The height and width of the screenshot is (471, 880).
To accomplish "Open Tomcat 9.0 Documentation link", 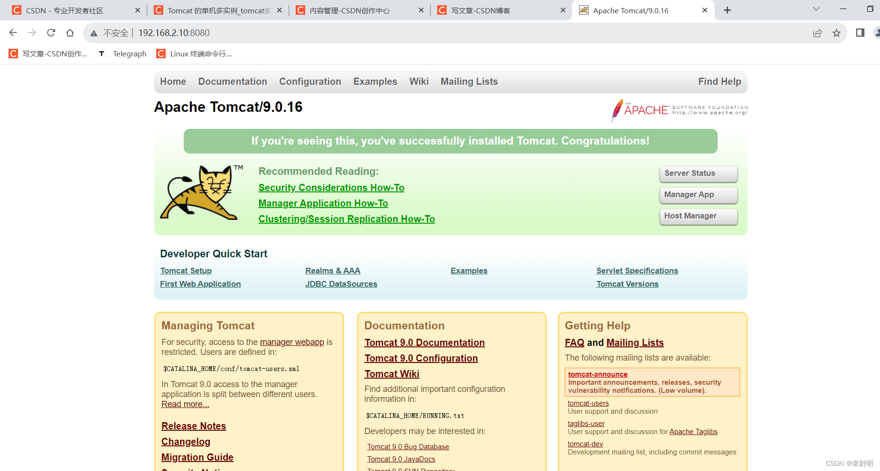I will [x=424, y=343].
